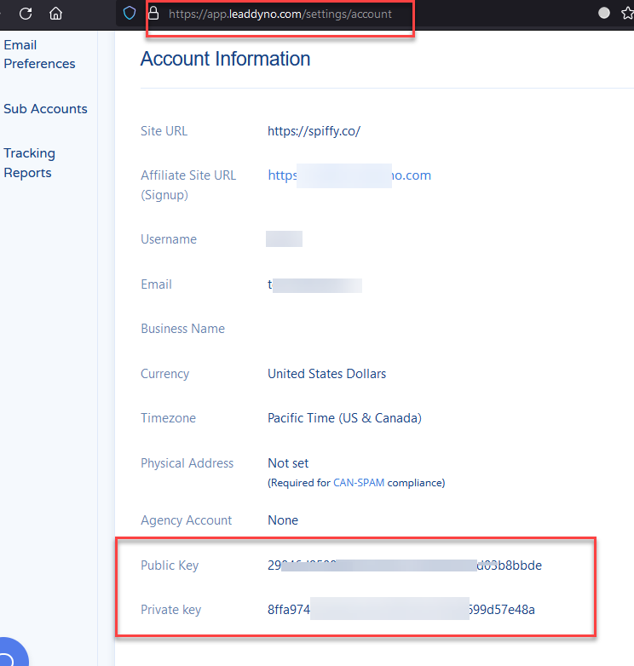The width and height of the screenshot is (634, 666).
Task: Click the Physical Address label
Action: click(x=187, y=463)
